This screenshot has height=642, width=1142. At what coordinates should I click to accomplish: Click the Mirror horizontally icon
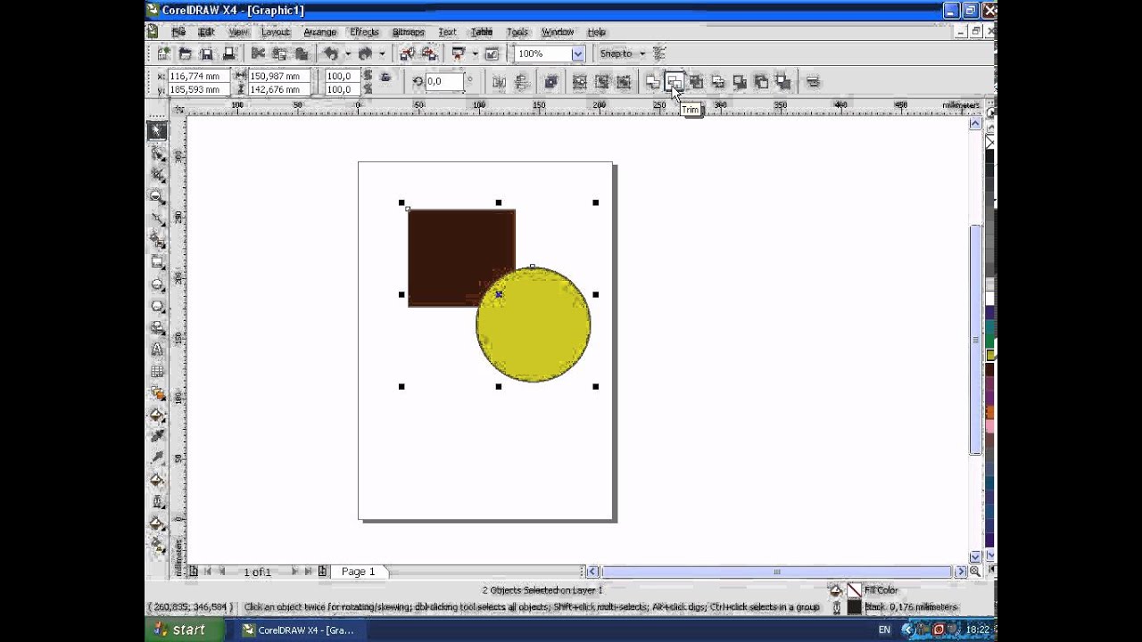[499, 82]
